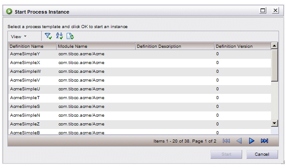Go to the previous page arrow

[239, 141]
